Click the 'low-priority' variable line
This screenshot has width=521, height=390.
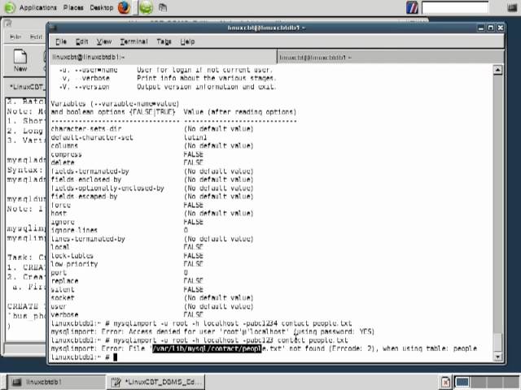tap(74, 264)
